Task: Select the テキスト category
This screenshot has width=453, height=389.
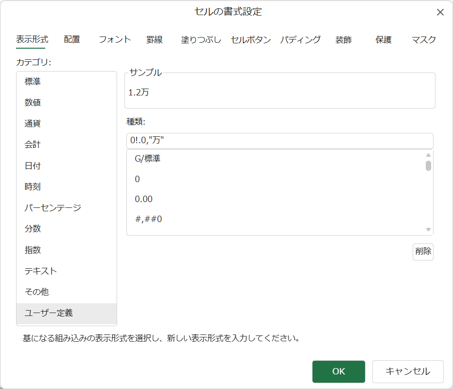Action: [67, 271]
